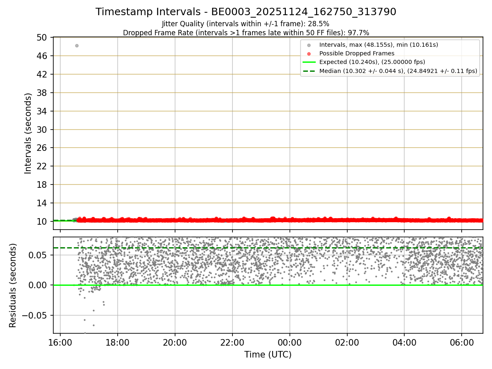
Task: Click the outlier data point near 48 seconds
Action: (x=77, y=46)
